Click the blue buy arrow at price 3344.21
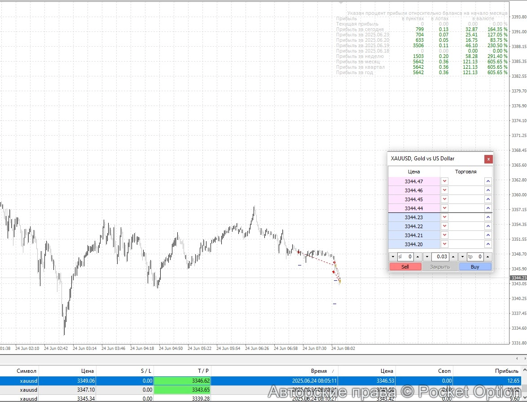Image resolution: width=527 pixels, height=402 pixels. pos(488,235)
